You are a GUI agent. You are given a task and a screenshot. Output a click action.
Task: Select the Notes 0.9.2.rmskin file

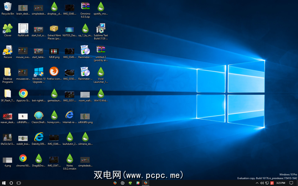(x=69, y=158)
